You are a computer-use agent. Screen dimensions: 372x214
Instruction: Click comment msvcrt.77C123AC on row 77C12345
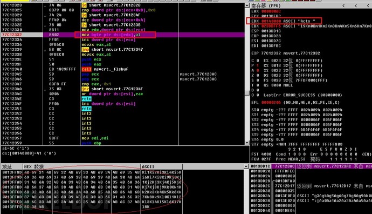point(198,74)
